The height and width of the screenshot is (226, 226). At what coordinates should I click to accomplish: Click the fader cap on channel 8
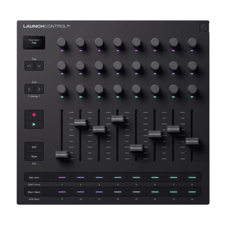pos(192,141)
